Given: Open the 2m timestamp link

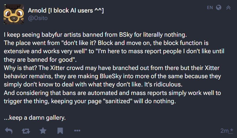Looking at the screenshot, I should point(224,131).
